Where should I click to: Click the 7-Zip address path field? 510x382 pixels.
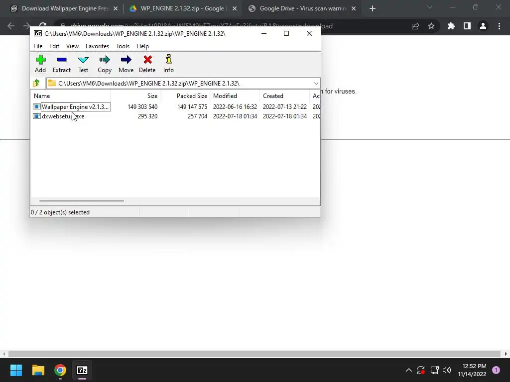click(183, 84)
